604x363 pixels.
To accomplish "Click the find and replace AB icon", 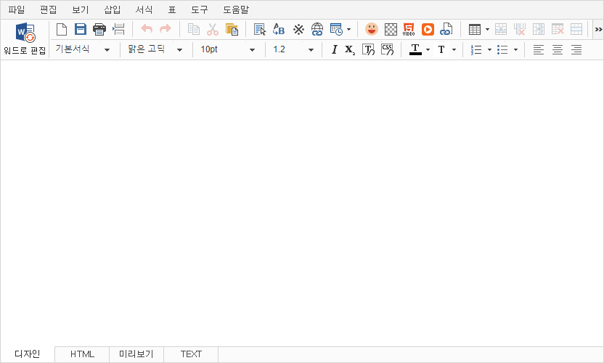I will pos(279,29).
